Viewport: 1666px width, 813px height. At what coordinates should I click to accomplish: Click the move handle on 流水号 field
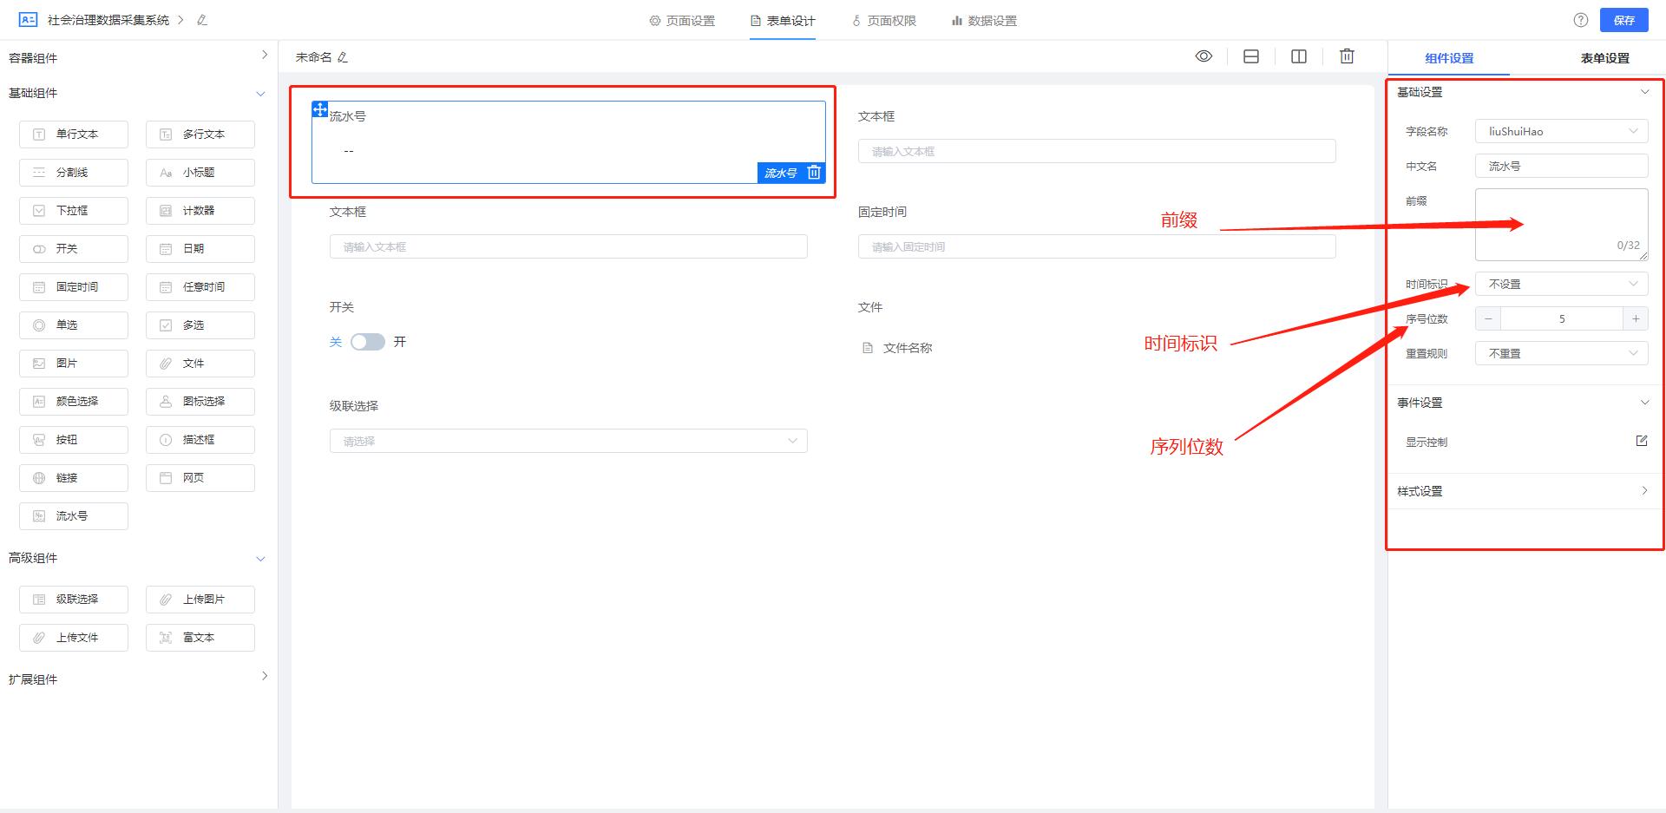point(319,109)
